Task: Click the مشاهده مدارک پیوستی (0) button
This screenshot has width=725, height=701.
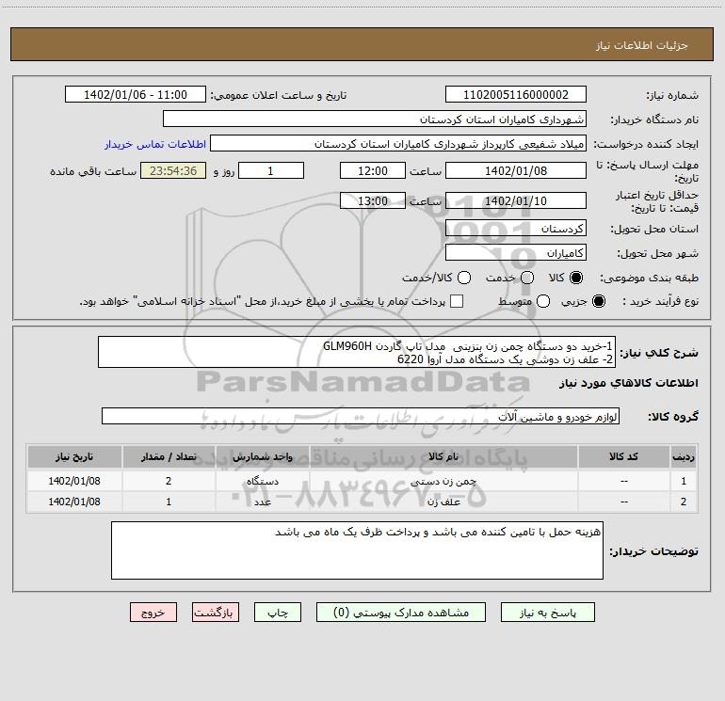Action: click(x=401, y=613)
